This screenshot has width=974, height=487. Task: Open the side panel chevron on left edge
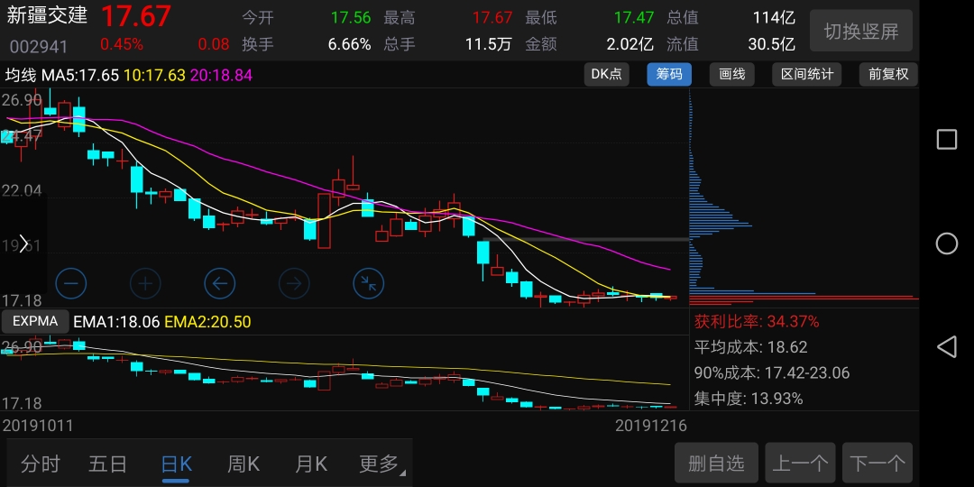point(23,243)
